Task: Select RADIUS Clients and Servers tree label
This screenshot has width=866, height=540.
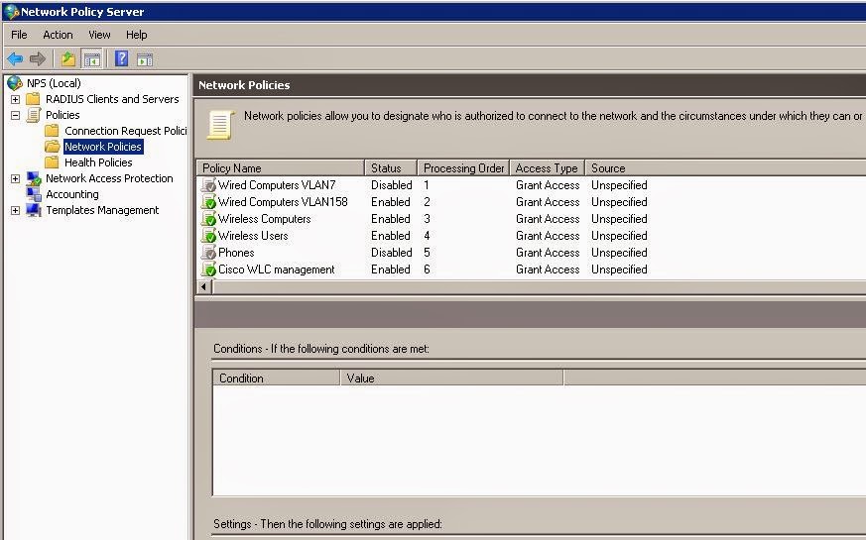Action: click(112, 99)
